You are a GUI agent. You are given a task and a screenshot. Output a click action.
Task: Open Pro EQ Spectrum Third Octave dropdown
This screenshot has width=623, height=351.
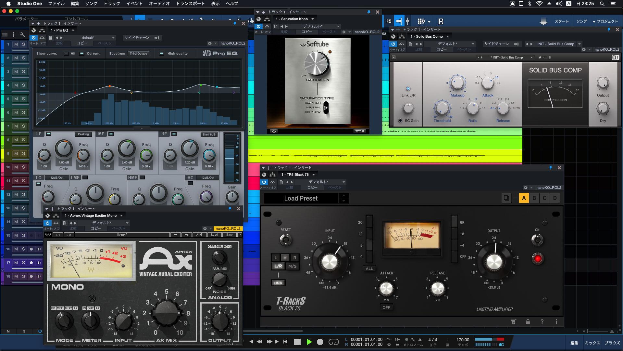click(x=139, y=54)
